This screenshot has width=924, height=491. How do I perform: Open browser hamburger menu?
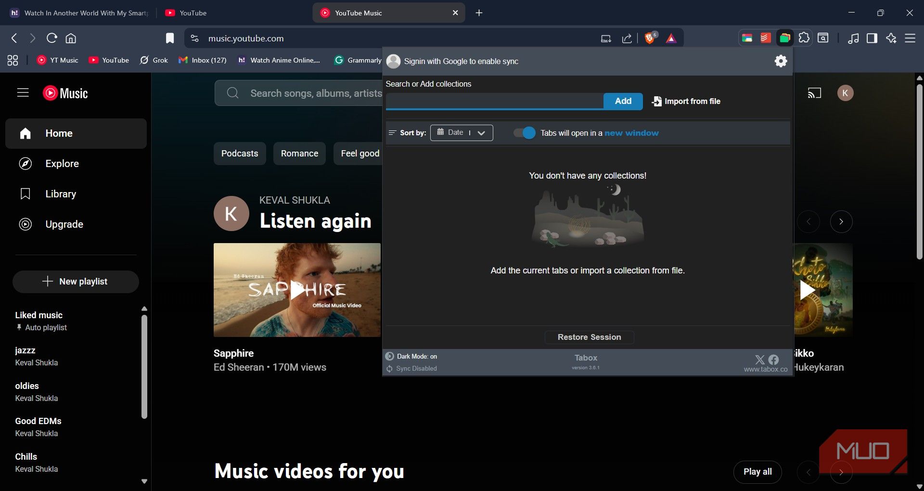[910, 38]
